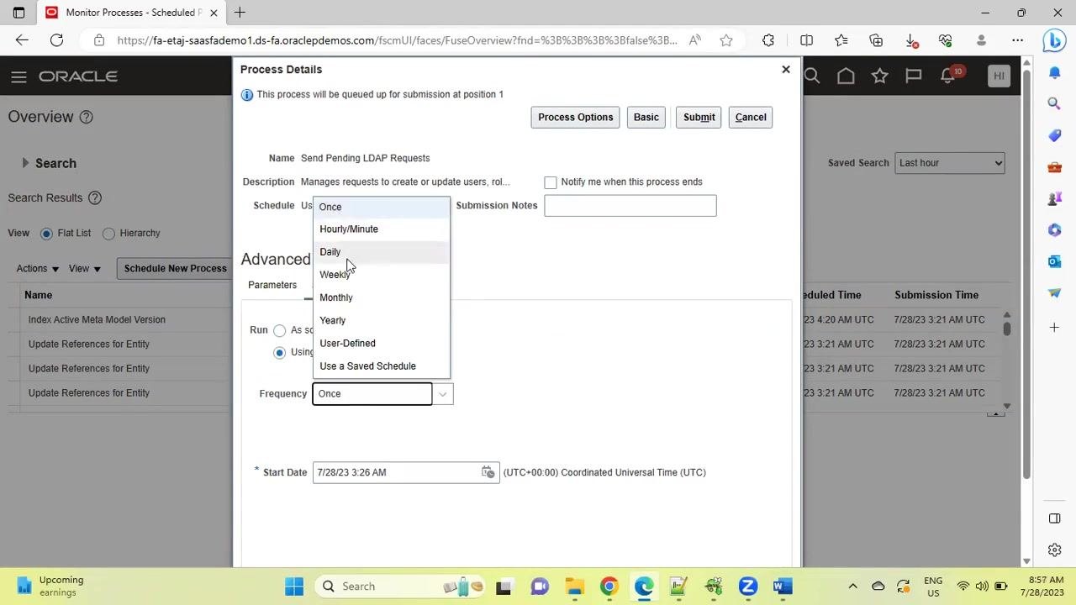Screen dimensions: 1076x605
Task: Open the Saved Search 'Last hour' dropdown
Action: point(950,163)
